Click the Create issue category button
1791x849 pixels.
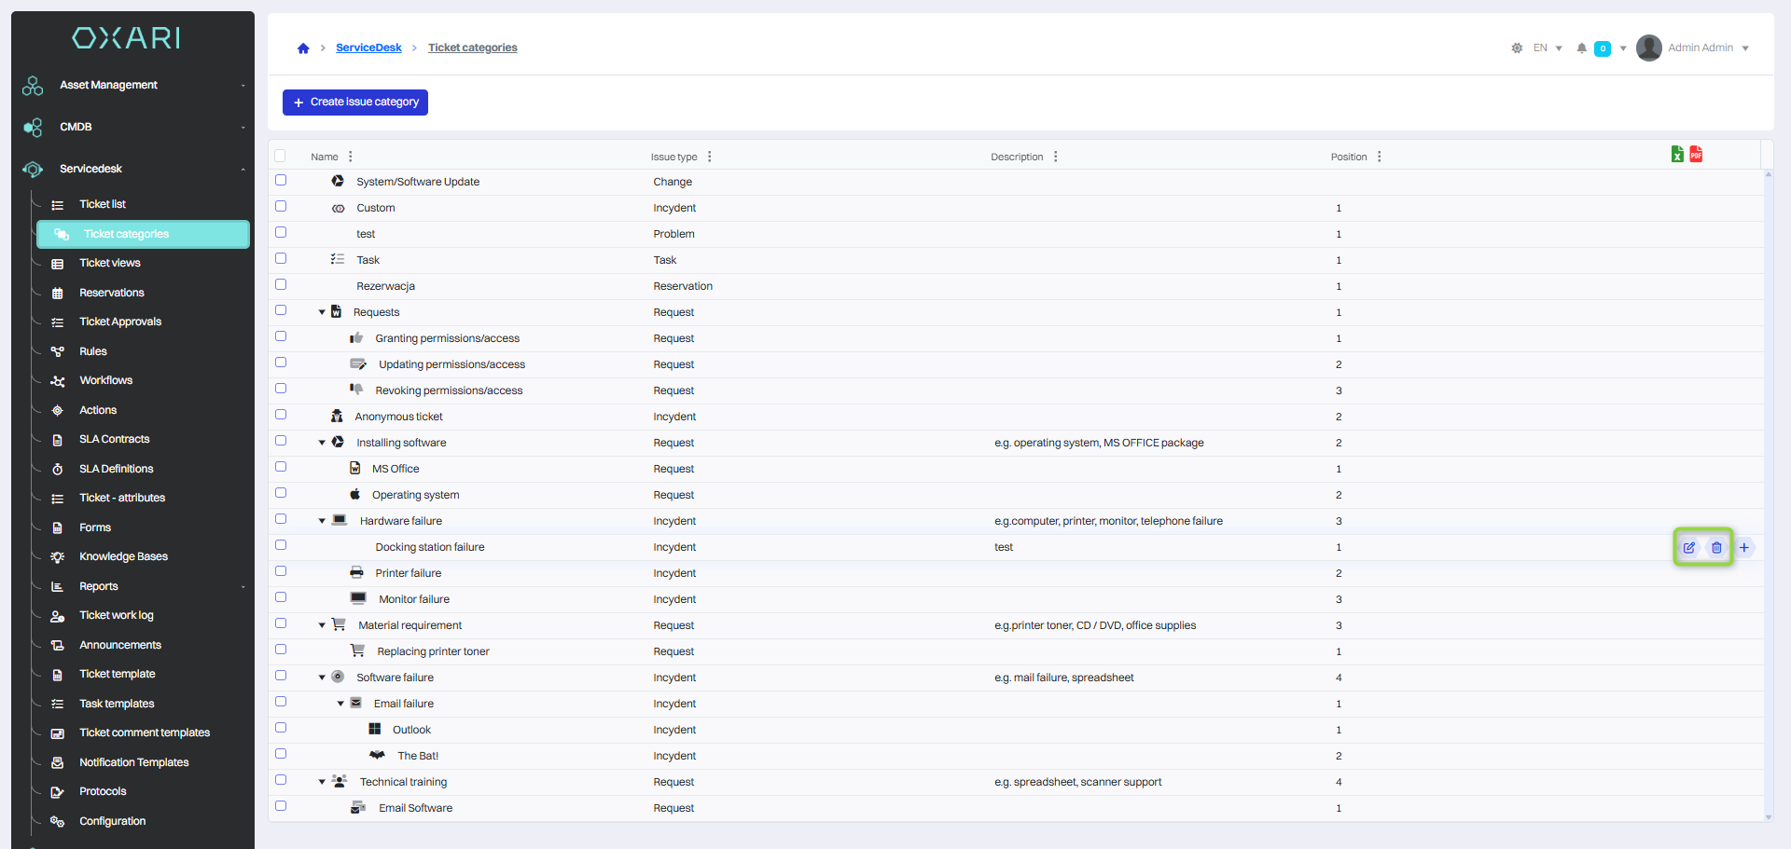coord(355,103)
